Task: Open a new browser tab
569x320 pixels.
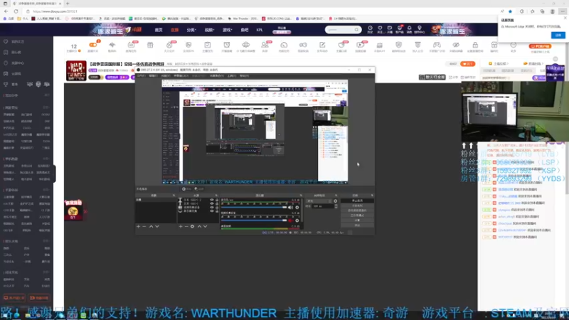Action: pyautogui.click(x=68, y=4)
